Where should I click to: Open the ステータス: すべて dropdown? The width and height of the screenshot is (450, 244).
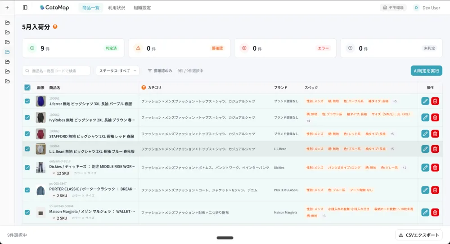117,71
